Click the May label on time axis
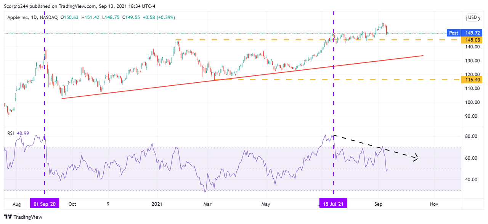488x224 pixels. [266, 204]
